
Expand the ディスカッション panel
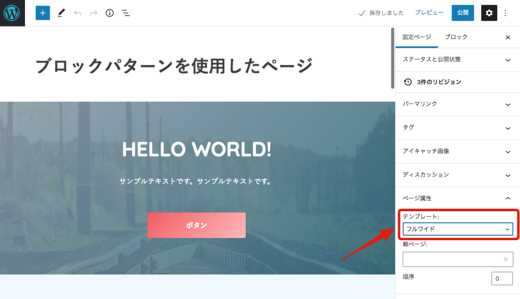point(458,175)
